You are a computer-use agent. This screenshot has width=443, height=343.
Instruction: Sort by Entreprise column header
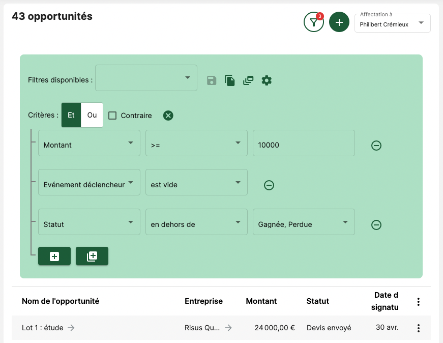point(204,301)
